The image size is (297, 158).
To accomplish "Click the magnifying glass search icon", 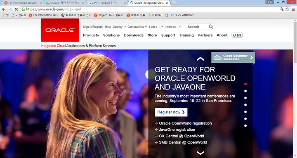I will click(211, 27).
